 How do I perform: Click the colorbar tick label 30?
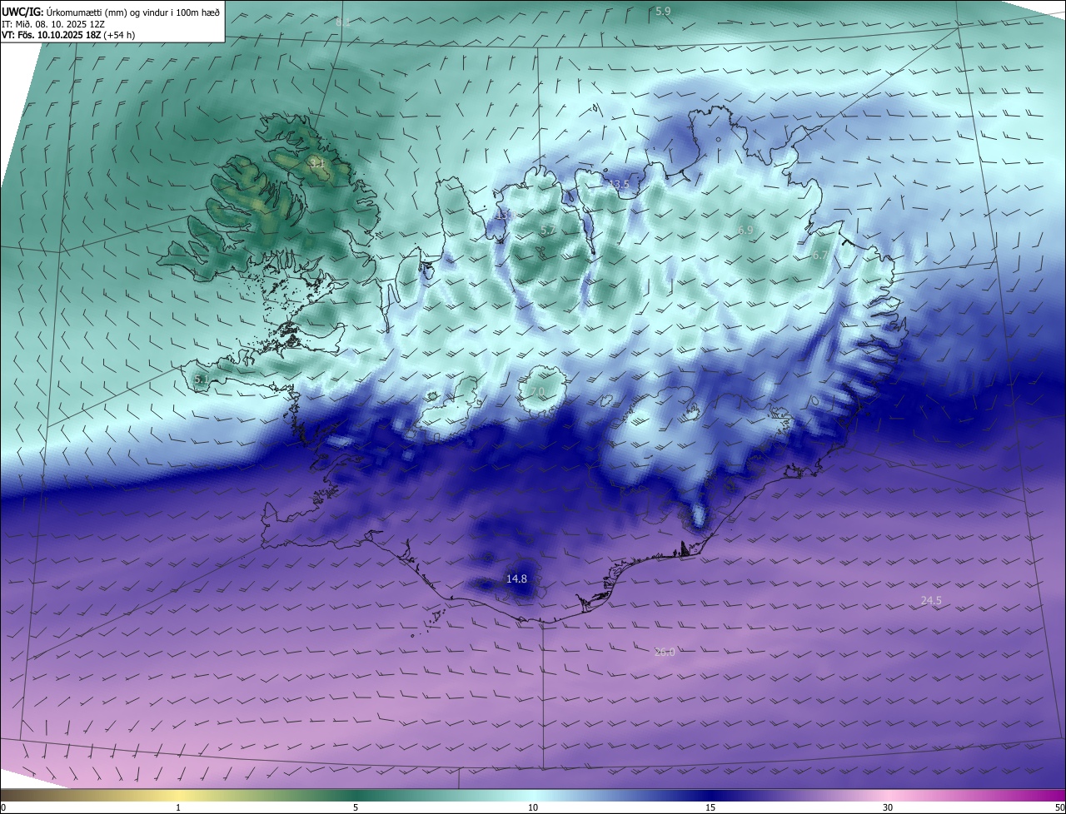[x=888, y=807]
